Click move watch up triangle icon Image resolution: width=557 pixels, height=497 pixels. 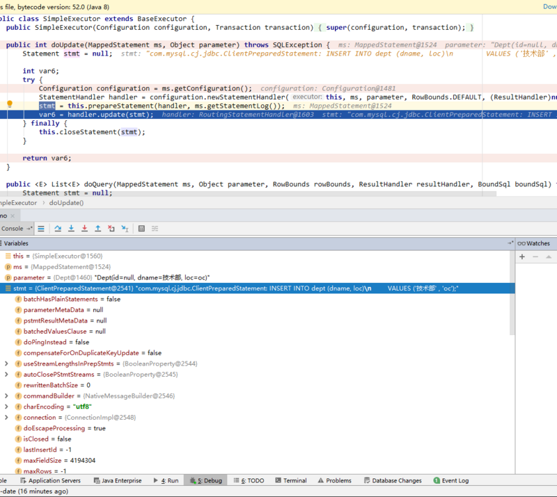[x=549, y=256]
